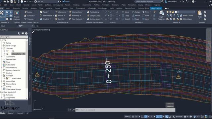The height and width of the screenshot is (119, 212).
Task: Open the Project Explorer tool
Action: pos(17,16)
